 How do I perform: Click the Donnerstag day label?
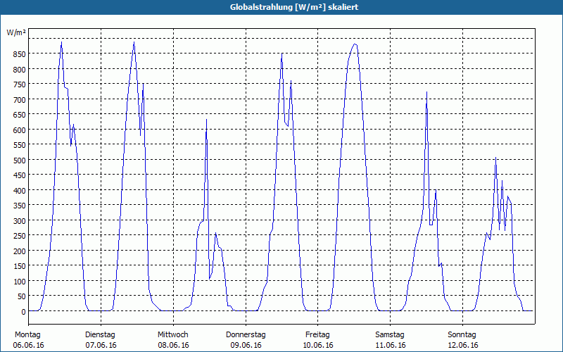click(246, 335)
